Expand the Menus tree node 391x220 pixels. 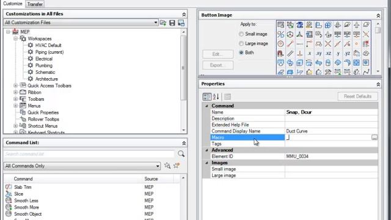pyautogui.click(x=15, y=106)
